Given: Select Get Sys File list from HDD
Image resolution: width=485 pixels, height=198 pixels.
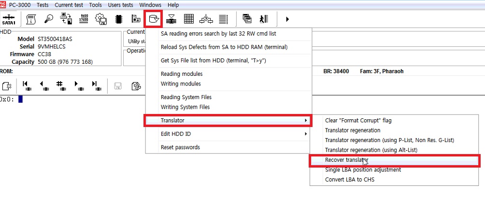Looking at the screenshot, I should (x=228, y=61).
